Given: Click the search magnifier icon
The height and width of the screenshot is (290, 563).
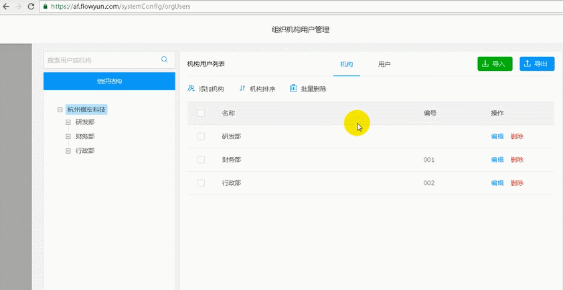Looking at the screenshot, I should [x=165, y=59].
